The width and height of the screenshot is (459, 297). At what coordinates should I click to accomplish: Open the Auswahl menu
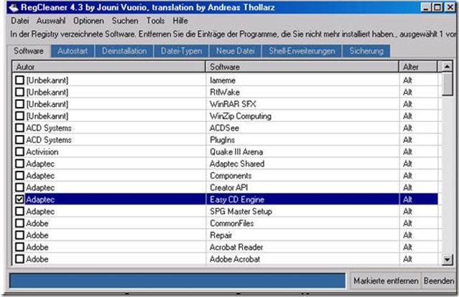(51, 21)
